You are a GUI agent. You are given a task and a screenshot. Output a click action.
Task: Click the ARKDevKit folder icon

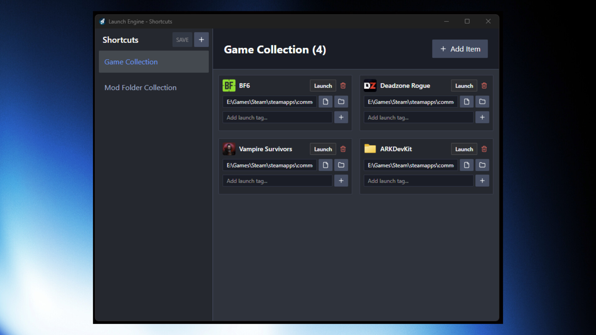370,149
